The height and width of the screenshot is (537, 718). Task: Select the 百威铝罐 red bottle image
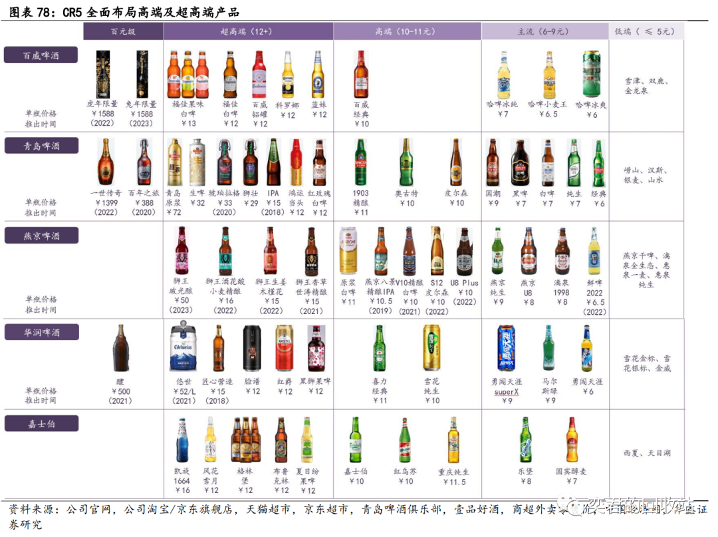pyautogui.click(x=259, y=75)
